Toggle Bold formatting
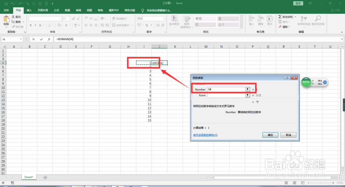The width and height of the screenshot is (345, 187). 31,25
